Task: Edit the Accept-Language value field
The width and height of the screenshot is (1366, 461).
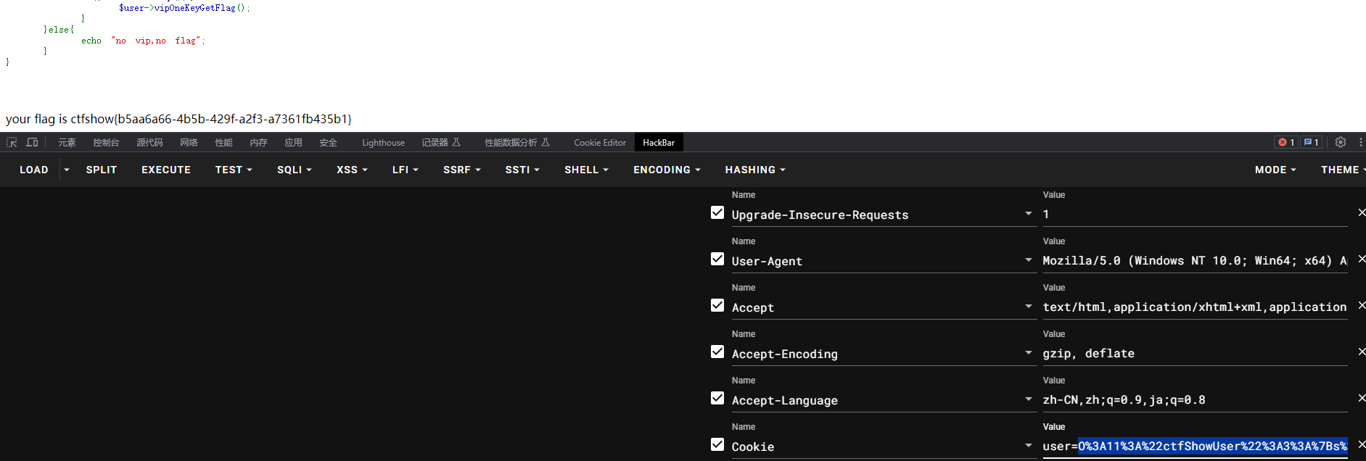Action: coord(1195,399)
